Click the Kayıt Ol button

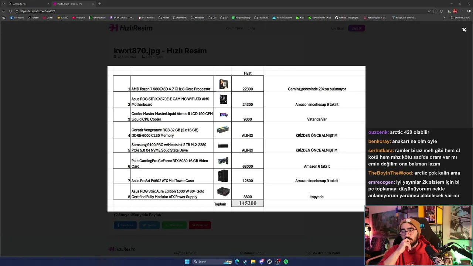point(356,28)
